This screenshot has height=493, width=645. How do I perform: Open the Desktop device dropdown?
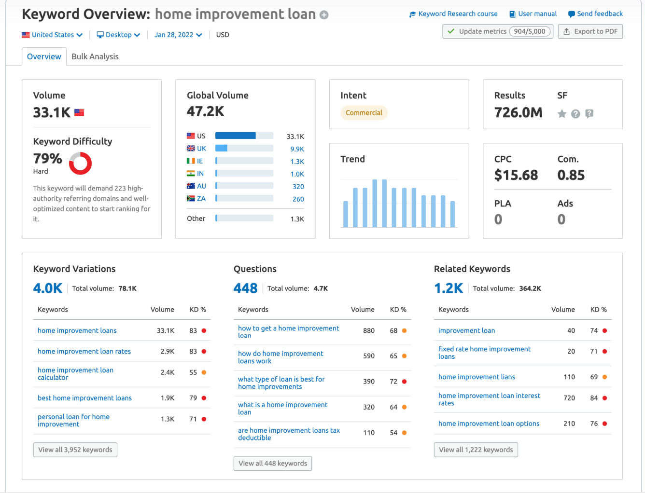118,35
